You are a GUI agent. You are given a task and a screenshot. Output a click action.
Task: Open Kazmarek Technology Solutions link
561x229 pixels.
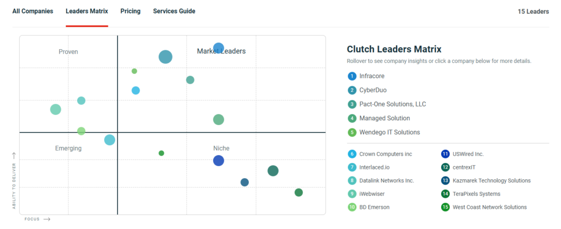pos(491,180)
